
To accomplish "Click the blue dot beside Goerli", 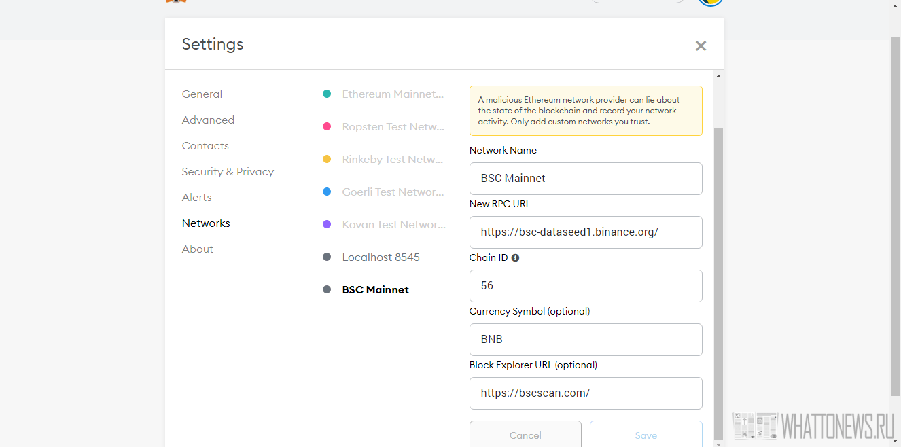I will [327, 192].
